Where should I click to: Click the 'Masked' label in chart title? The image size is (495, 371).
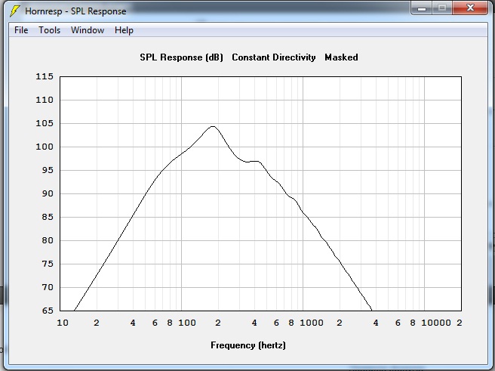(341, 57)
